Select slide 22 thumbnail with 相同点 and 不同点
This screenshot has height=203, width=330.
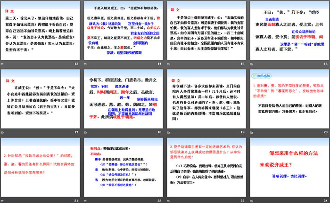click(124, 167)
